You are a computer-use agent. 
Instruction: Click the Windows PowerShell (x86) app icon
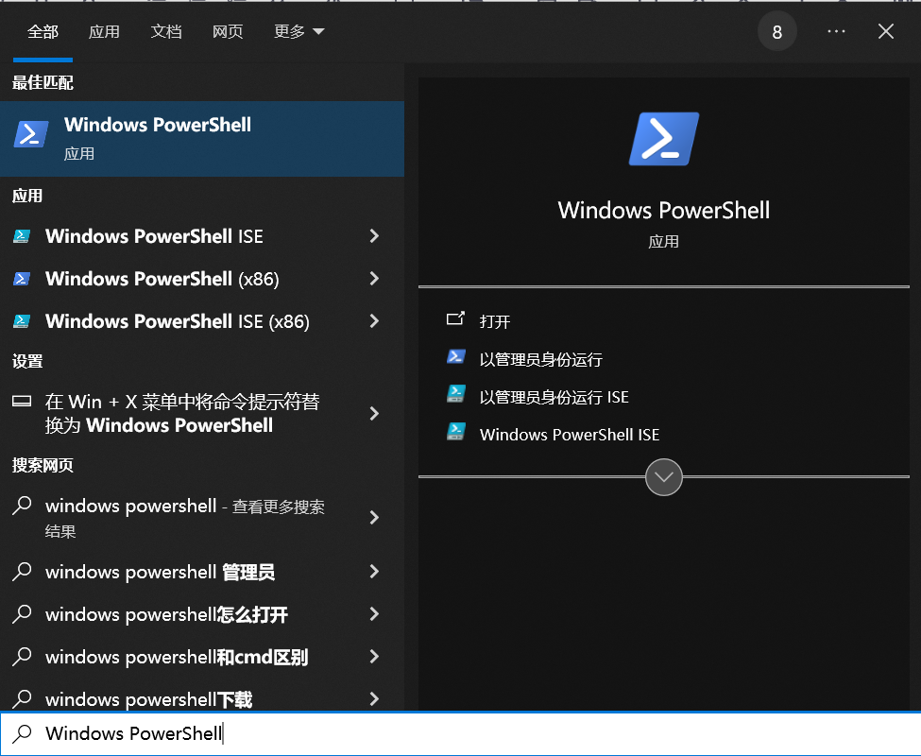[22, 279]
